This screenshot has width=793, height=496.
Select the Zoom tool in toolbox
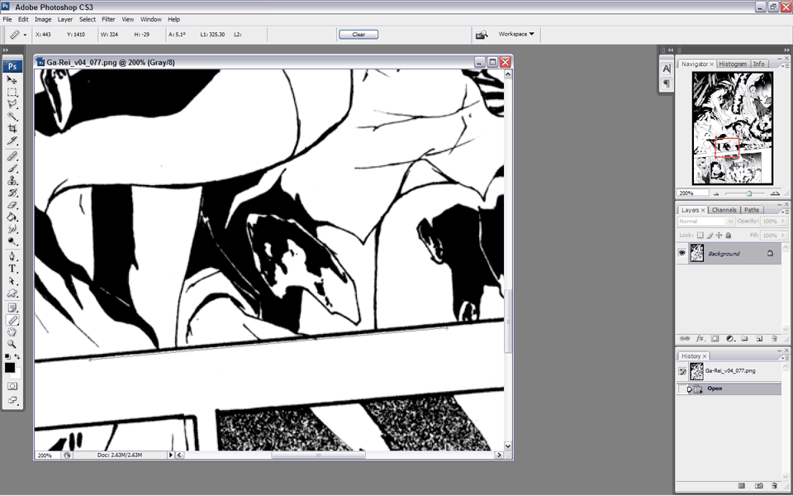pos(12,345)
